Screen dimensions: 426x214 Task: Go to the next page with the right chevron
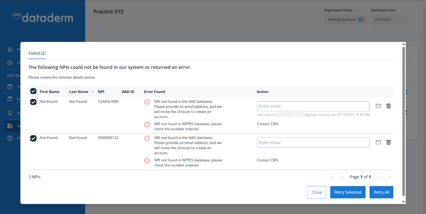pyautogui.click(x=379, y=177)
